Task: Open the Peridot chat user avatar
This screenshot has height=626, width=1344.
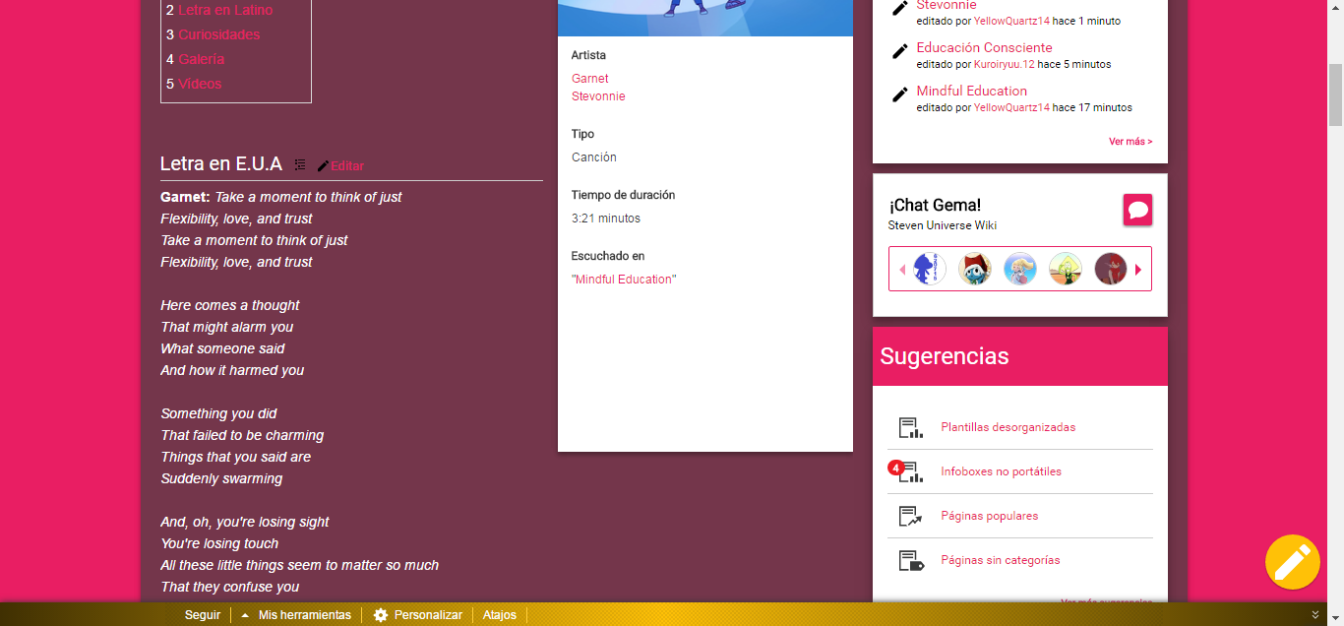Action: coord(1066,269)
